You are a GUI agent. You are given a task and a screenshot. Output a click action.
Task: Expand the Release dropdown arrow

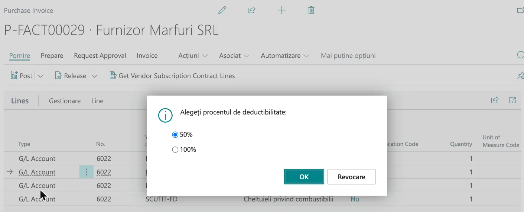point(94,76)
